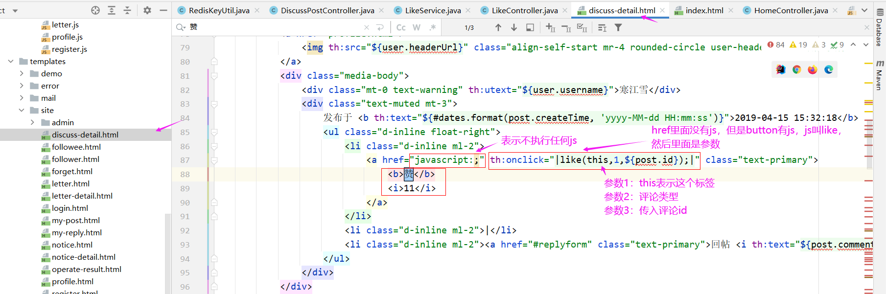Screen dimensions: 886x294
Task: Click the 19 warnings inspection indicator
Action: [x=798, y=45]
